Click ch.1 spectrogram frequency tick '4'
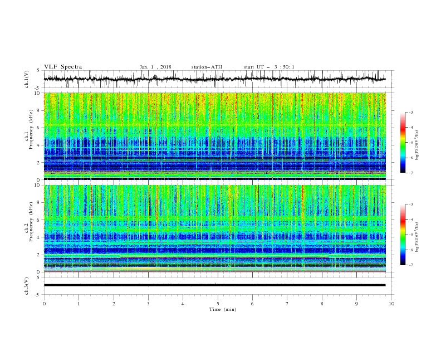 pos(39,145)
